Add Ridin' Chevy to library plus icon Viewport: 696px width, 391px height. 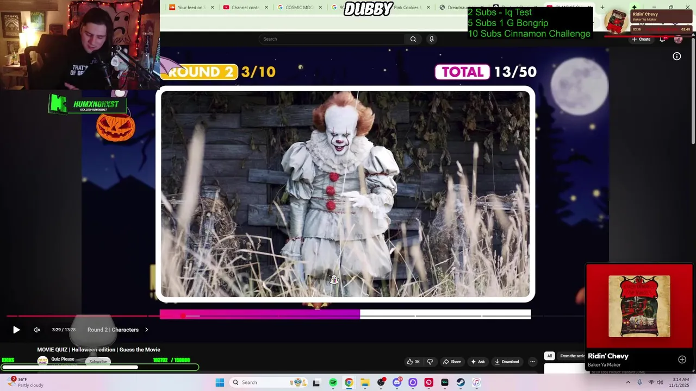click(x=682, y=360)
